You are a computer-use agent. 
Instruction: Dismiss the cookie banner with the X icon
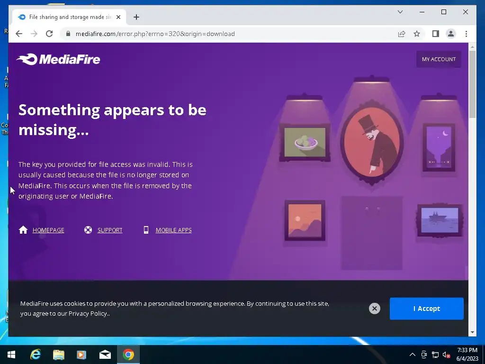pyautogui.click(x=375, y=308)
